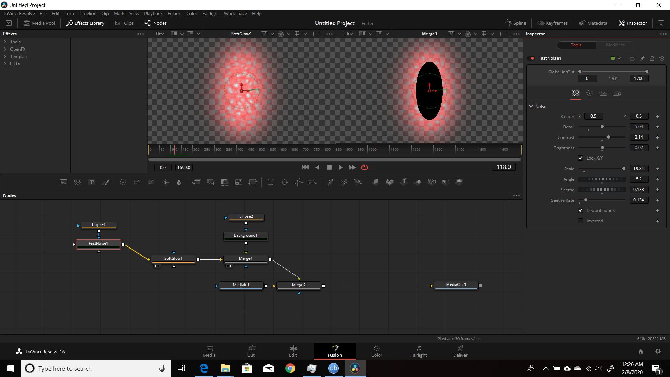Viewport: 670px width, 377px height.
Task: Open the Color tab icon in Inspector
Action: click(589, 93)
